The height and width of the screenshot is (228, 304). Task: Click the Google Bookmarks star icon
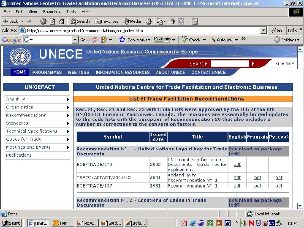coord(122,40)
